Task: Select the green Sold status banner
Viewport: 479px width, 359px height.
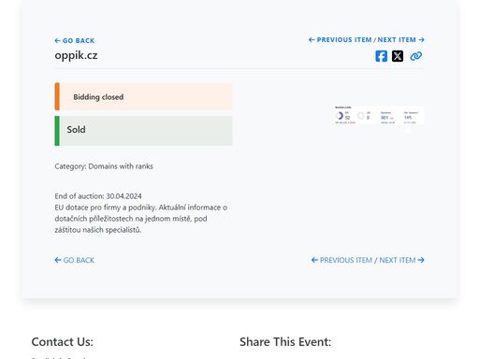Action: coord(143,131)
